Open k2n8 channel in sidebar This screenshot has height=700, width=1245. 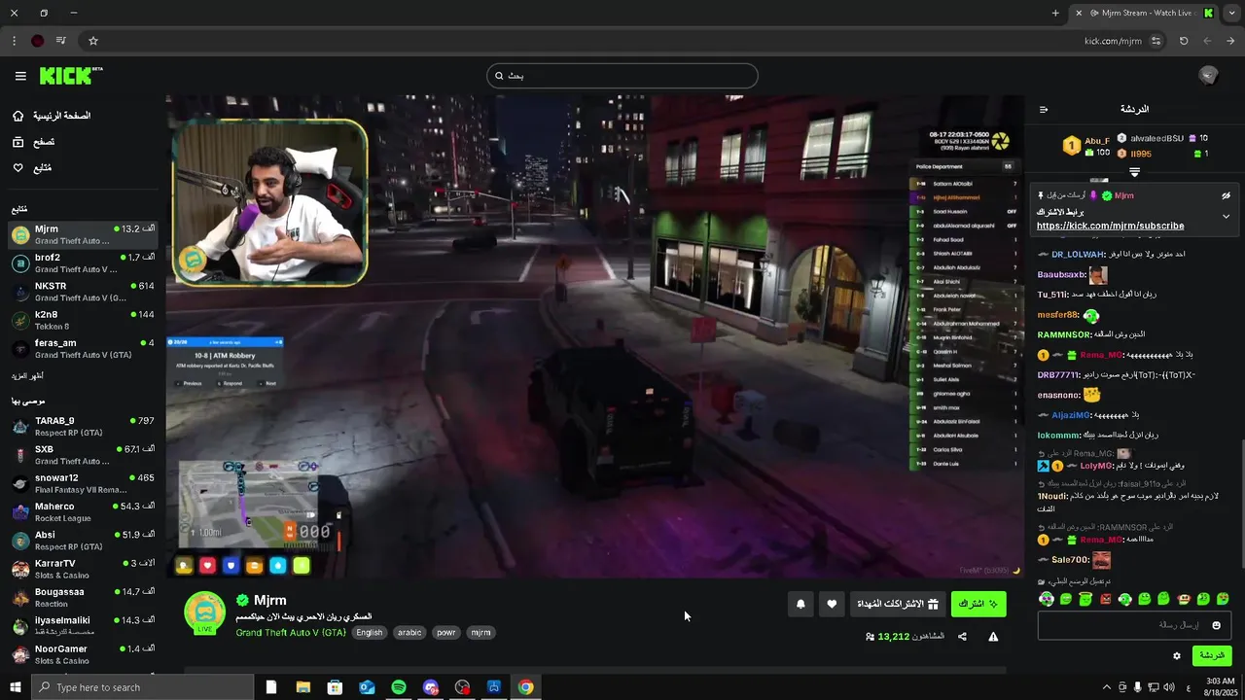83,320
